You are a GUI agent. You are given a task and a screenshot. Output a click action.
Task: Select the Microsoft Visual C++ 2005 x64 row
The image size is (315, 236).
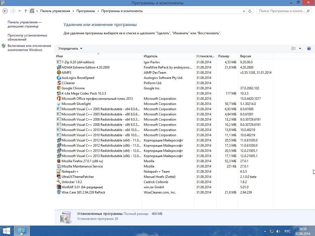164,109
